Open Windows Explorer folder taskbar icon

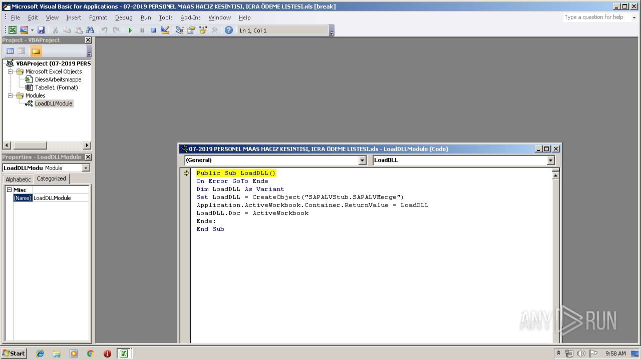[x=57, y=353]
